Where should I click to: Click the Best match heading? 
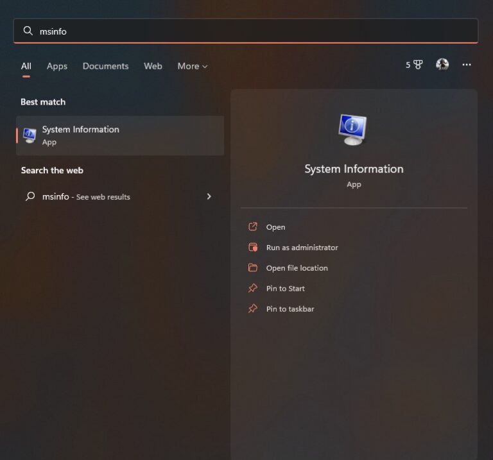click(x=43, y=102)
